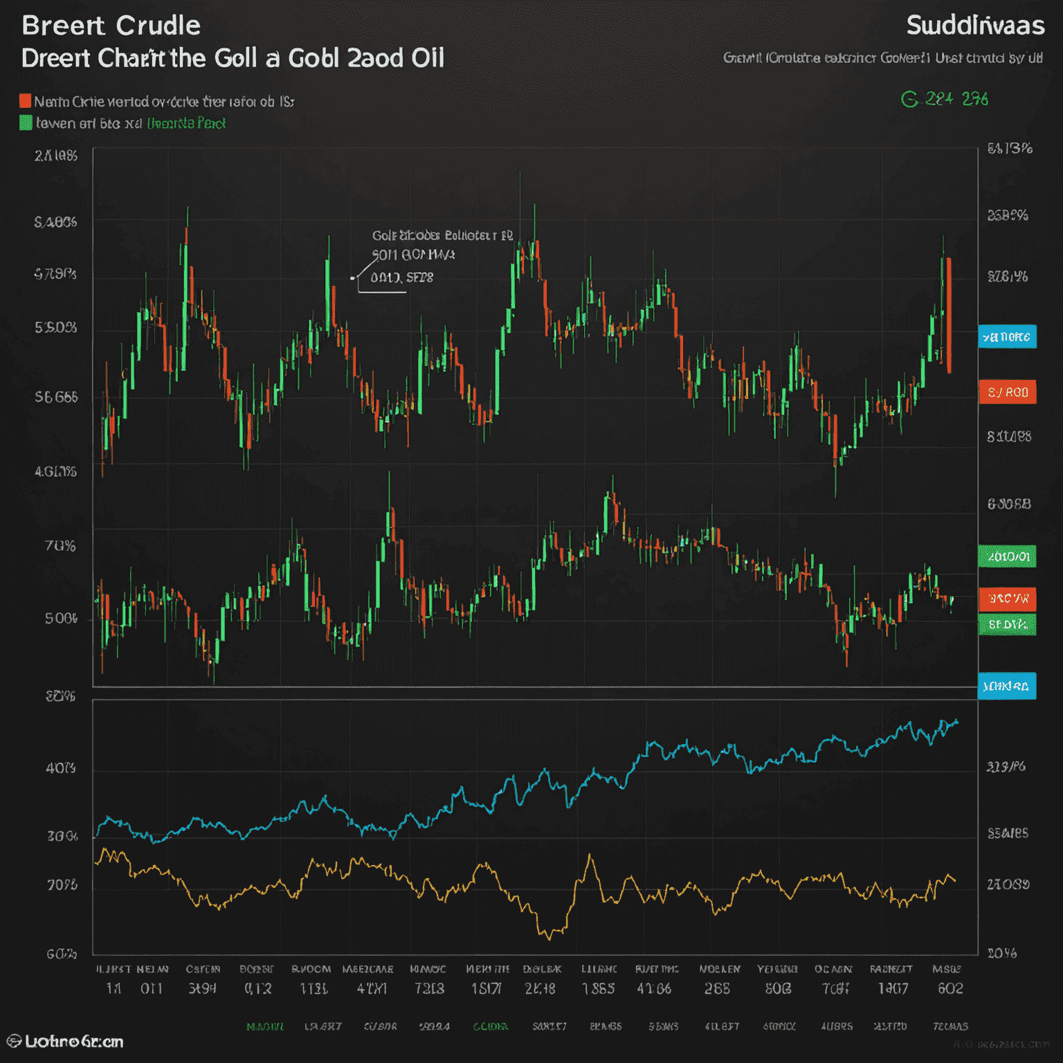Click the green '224 236' readout at top right
Image resolution: width=1063 pixels, height=1063 pixels.
pos(957,99)
